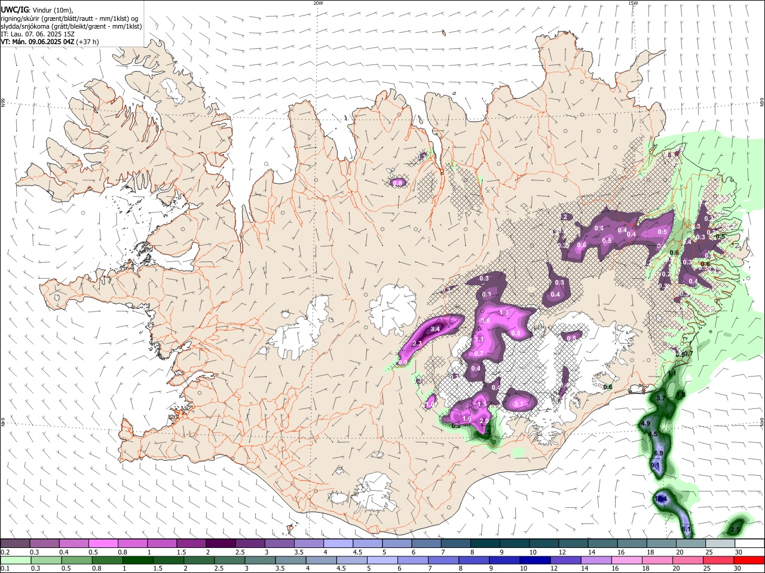Viewport: 765px width, 573px height.
Task: Click the 'rigning/skúrir' legend description line
Action: tap(69, 18)
